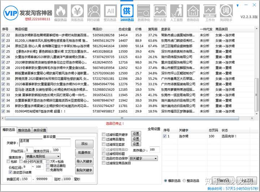Enable the 选品时自动保存 checkbox

[x=104, y=158]
